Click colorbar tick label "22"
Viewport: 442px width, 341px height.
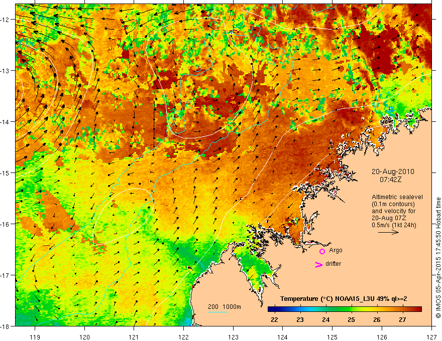[x=274, y=319]
